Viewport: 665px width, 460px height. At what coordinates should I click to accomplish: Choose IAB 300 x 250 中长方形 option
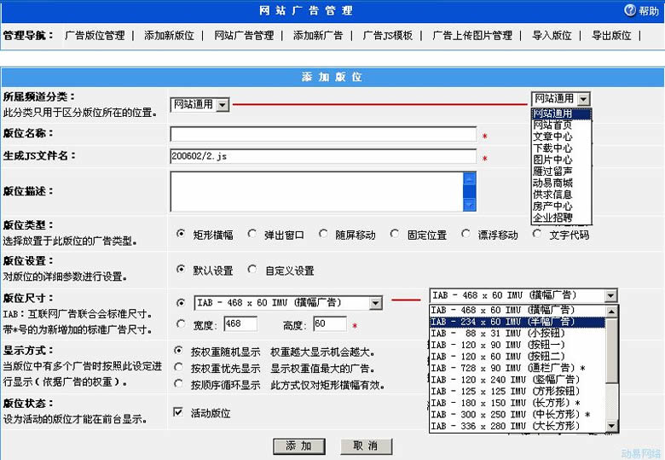518,415
